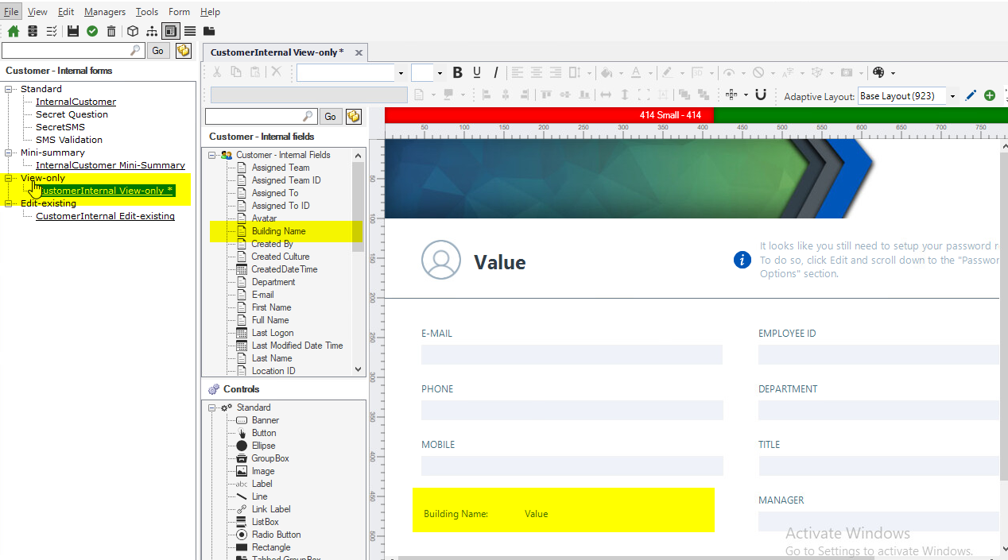Toggle Bold text formatting
The height and width of the screenshot is (560, 1008).
tap(457, 72)
